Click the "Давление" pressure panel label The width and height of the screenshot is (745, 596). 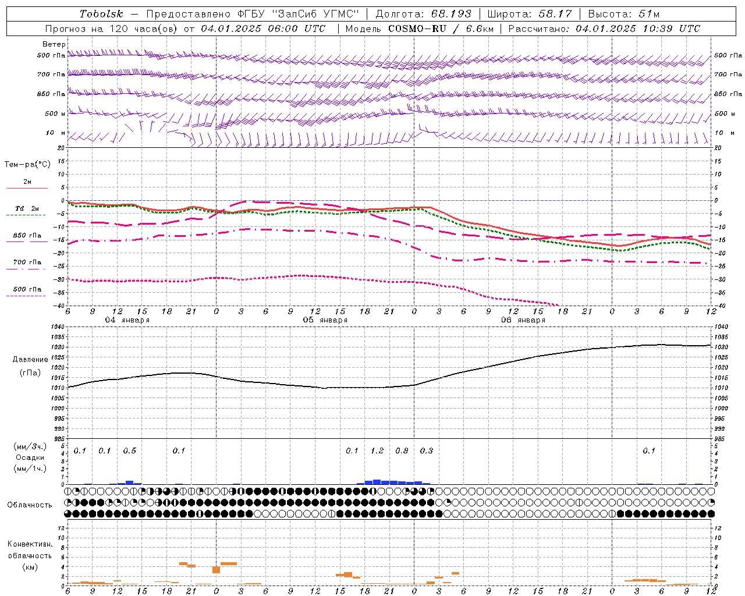pos(30,360)
